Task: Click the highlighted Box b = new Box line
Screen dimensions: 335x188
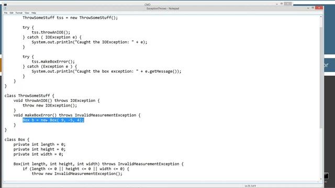Action: pos(53,120)
